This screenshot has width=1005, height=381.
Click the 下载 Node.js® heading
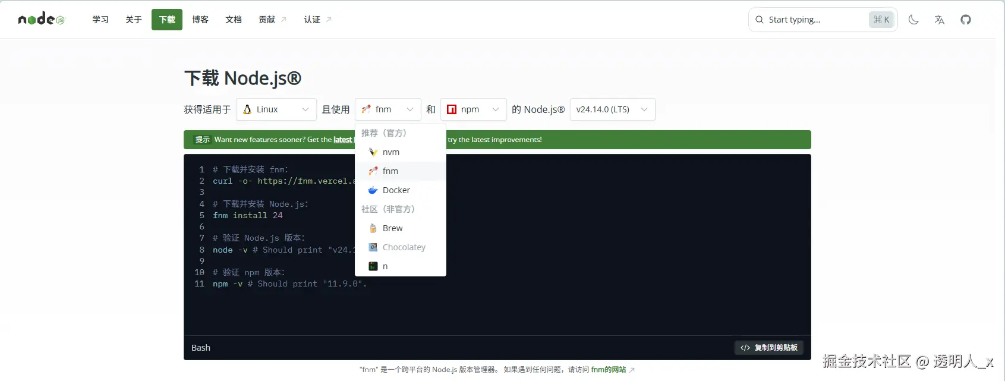point(242,78)
